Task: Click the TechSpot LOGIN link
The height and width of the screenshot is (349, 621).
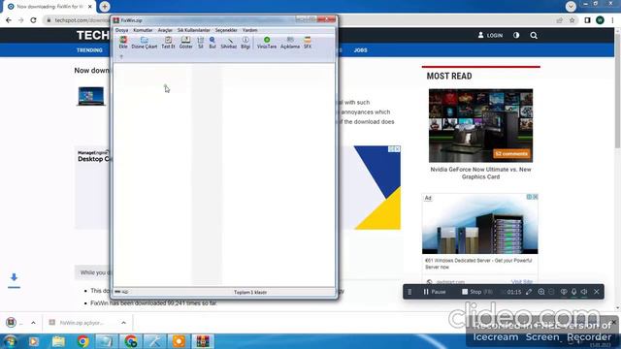Action: pos(490,35)
